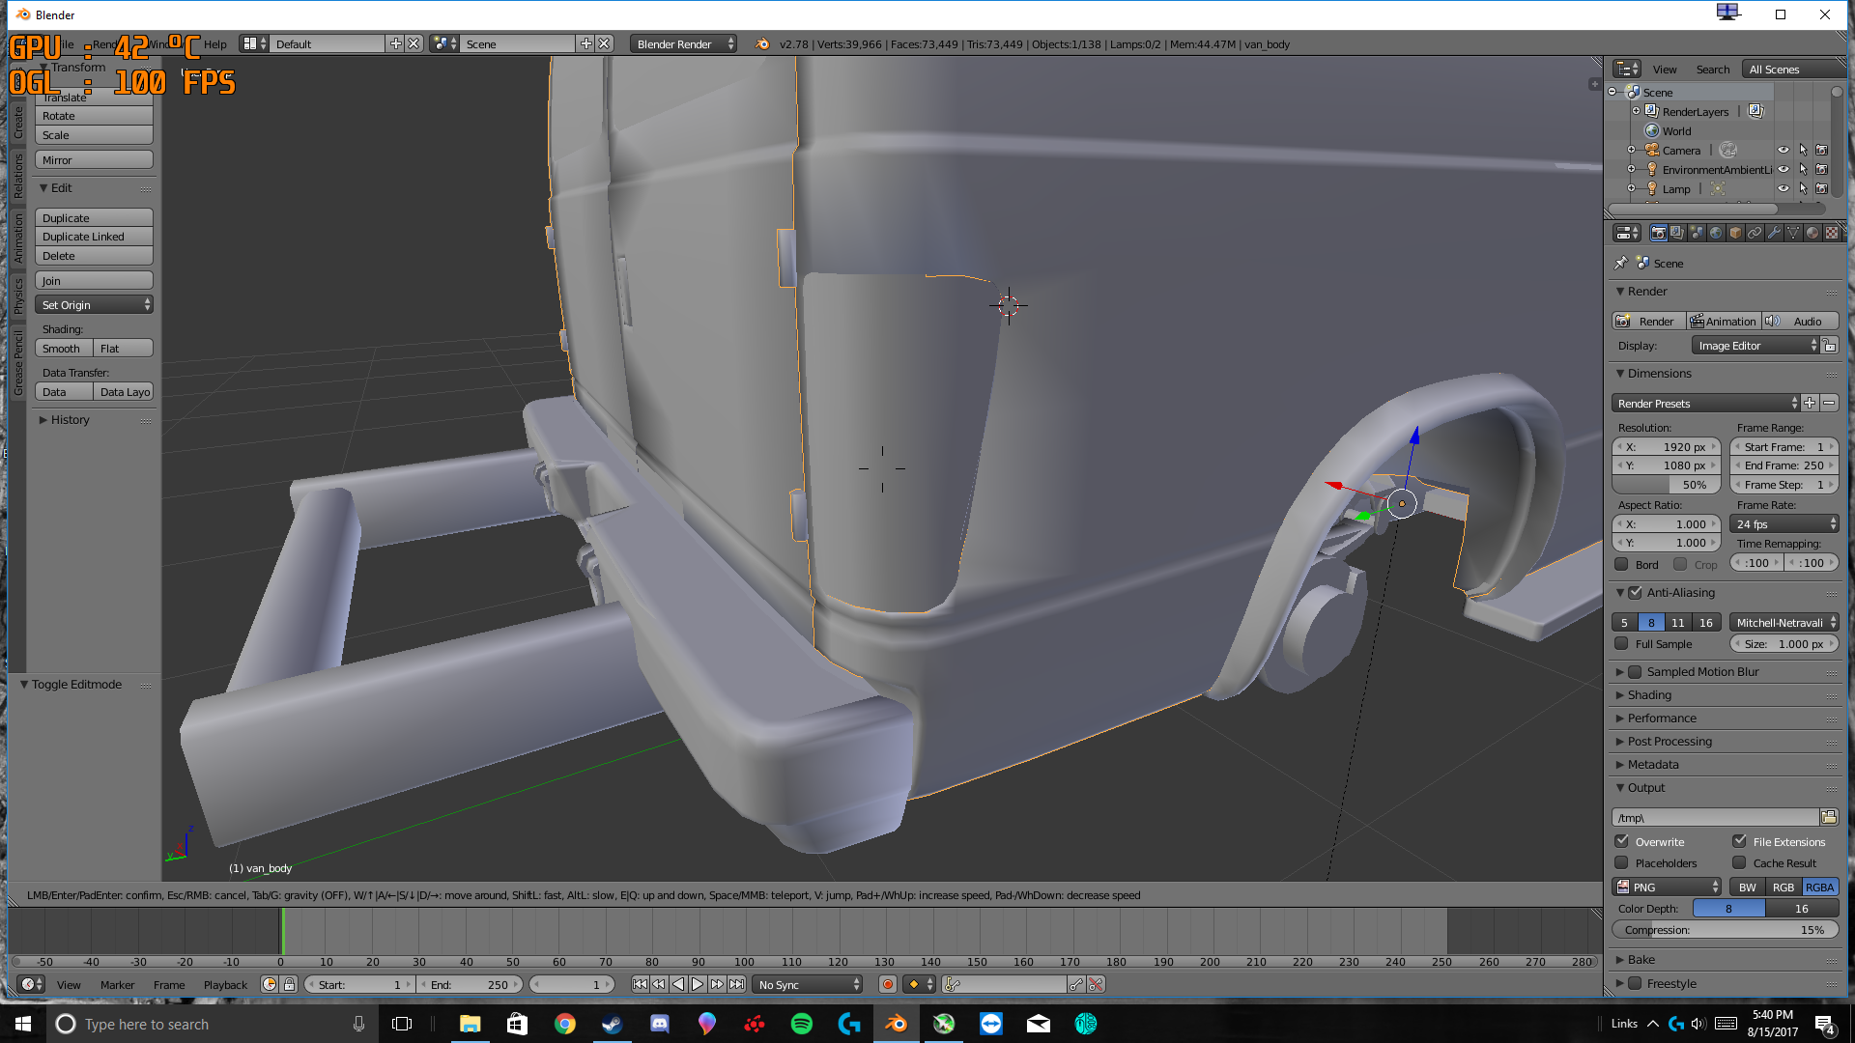1855x1043 pixels.
Task: Open the Render properties tab (camera icon)
Action: 1658,233
